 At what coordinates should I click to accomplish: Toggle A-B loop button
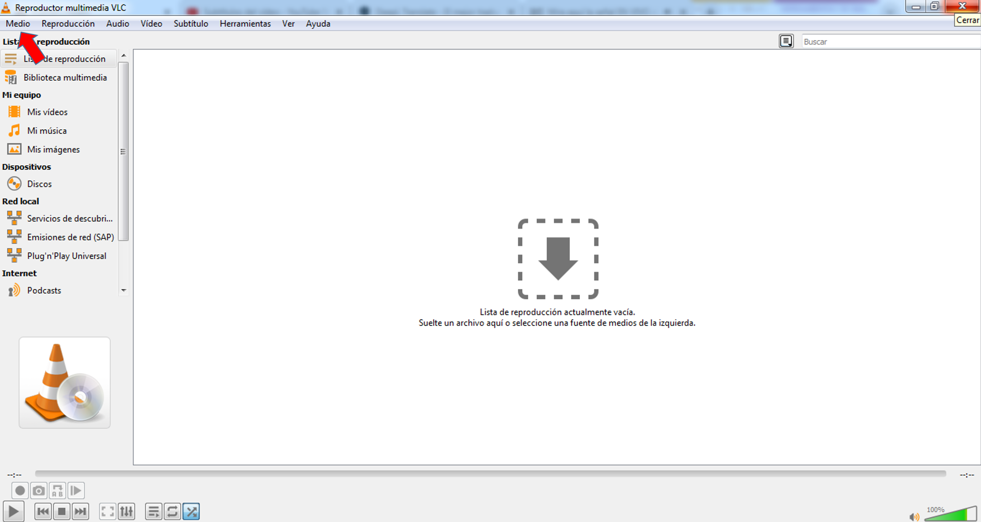pyautogui.click(x=57, y=491)
